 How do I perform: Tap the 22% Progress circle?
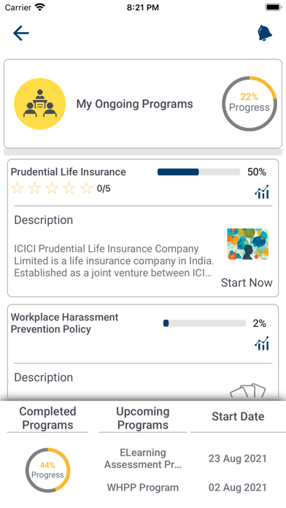pos(250,104)
